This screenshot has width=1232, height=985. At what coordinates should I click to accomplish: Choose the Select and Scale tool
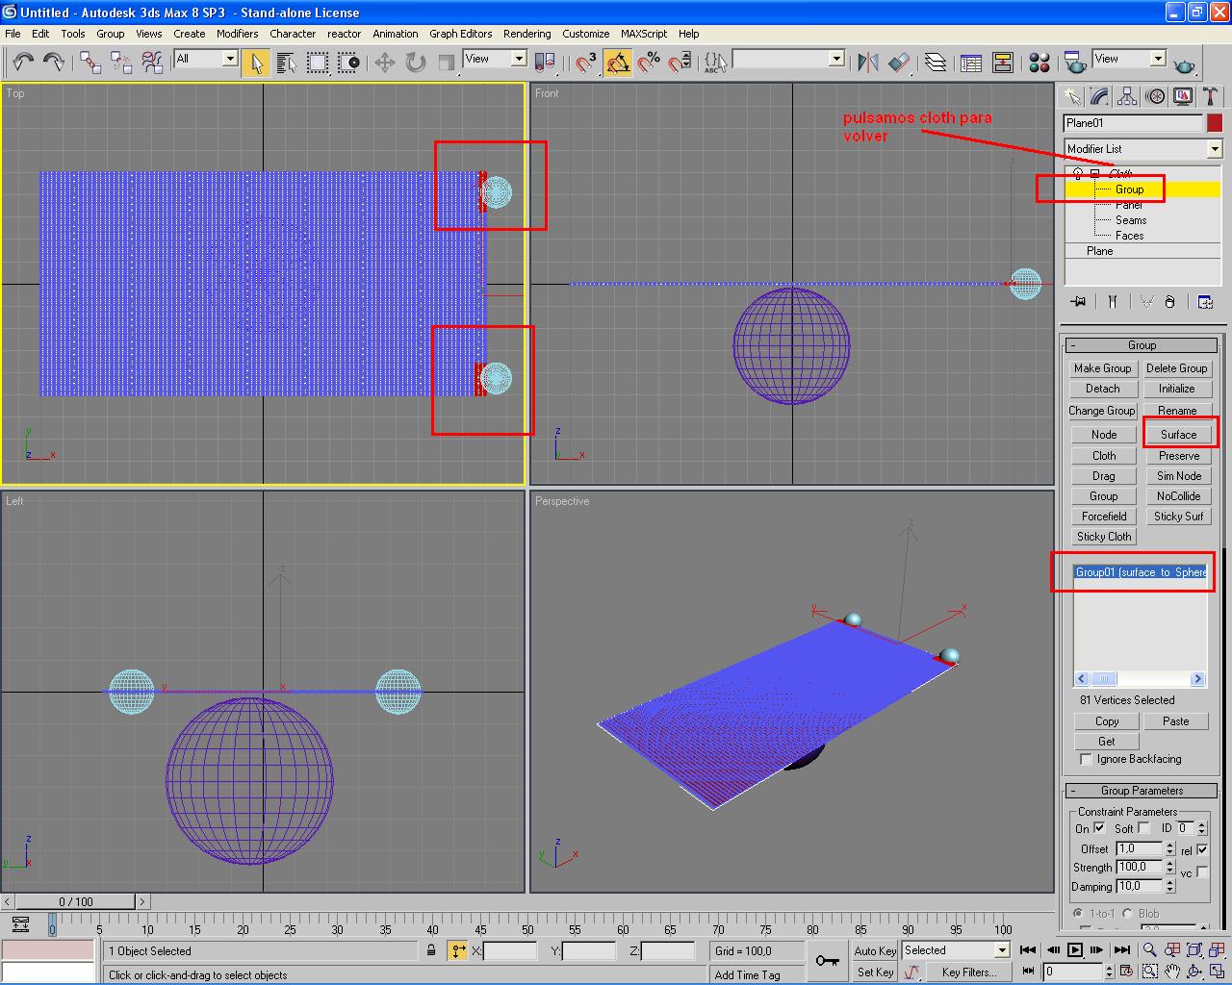coord(447,63)
